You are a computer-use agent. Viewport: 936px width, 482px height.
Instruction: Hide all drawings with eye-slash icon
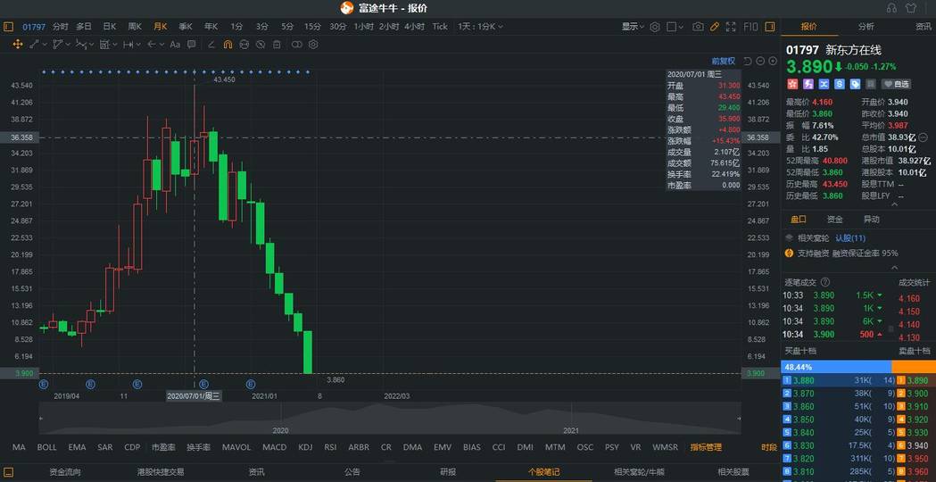pyautogui.click(x=261, y=45)
